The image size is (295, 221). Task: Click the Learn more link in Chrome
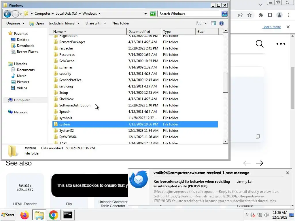pyautogui.click(x=272, y=27)
